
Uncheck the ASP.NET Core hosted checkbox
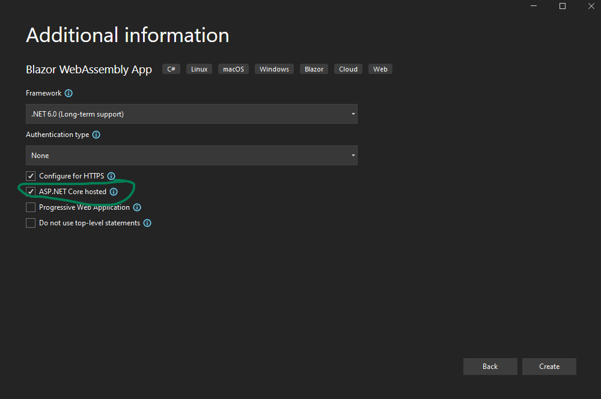point(31,191)
